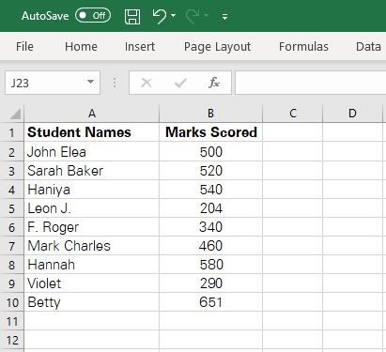This screenshot has height=352, width=386.
Task: Click the Undo arrow icon
Action: click(160, 16)
